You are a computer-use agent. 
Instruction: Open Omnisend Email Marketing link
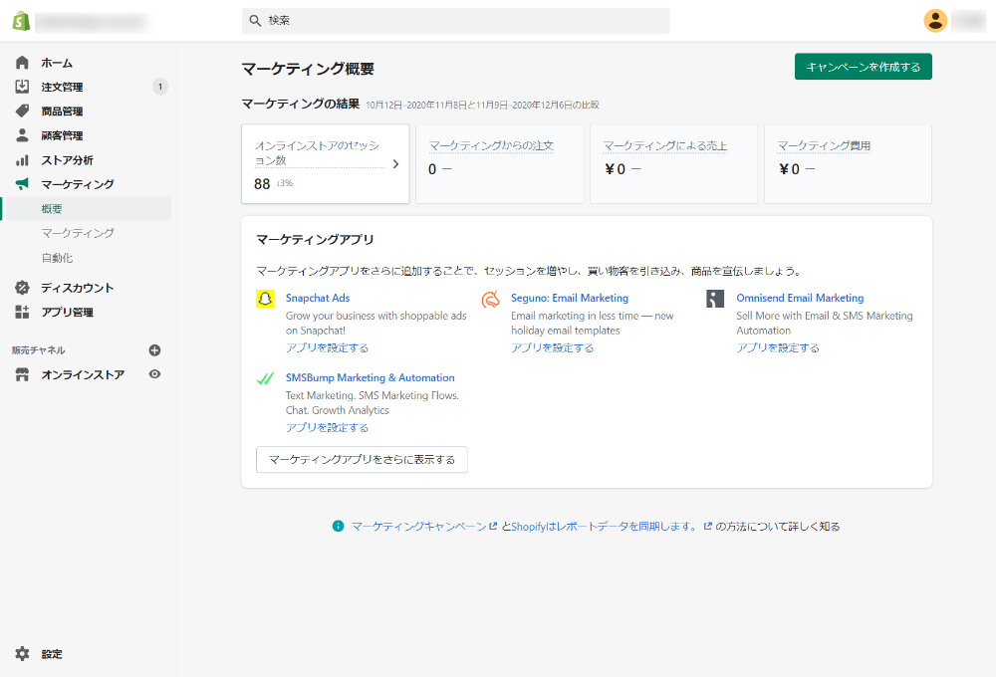[800, 298]
